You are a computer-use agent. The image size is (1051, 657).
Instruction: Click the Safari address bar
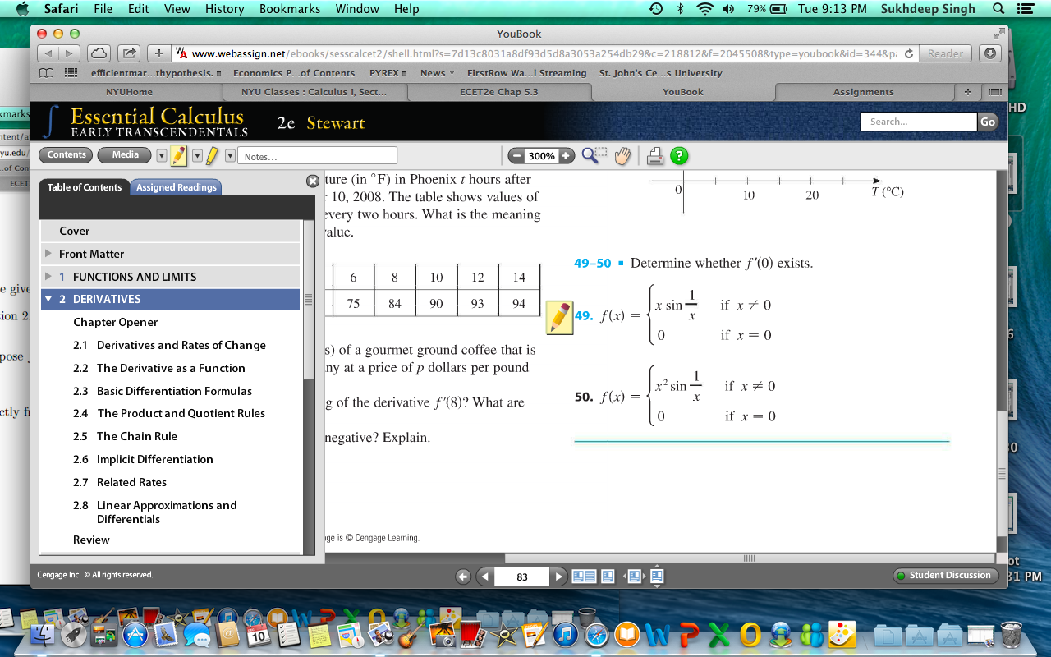coord(543,53)
